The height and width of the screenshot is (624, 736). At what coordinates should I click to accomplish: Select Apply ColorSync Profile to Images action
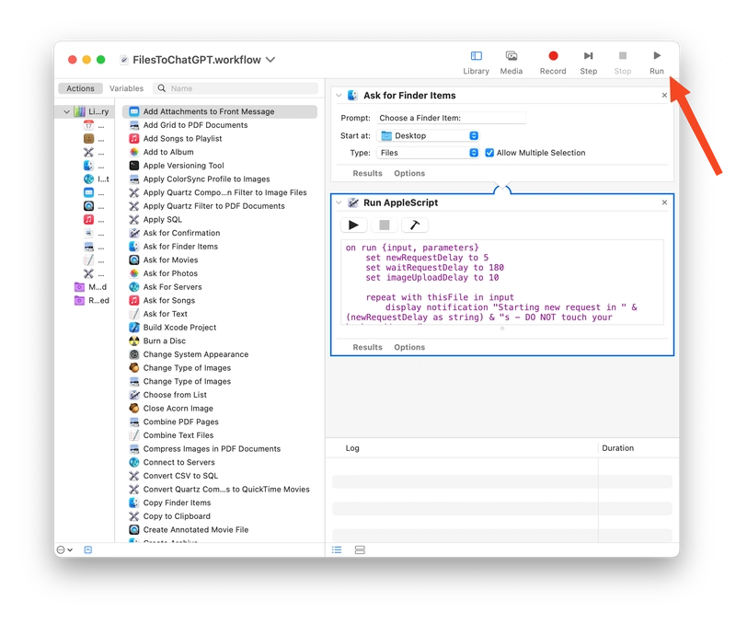pyautogui.click(x=206, y=179)
